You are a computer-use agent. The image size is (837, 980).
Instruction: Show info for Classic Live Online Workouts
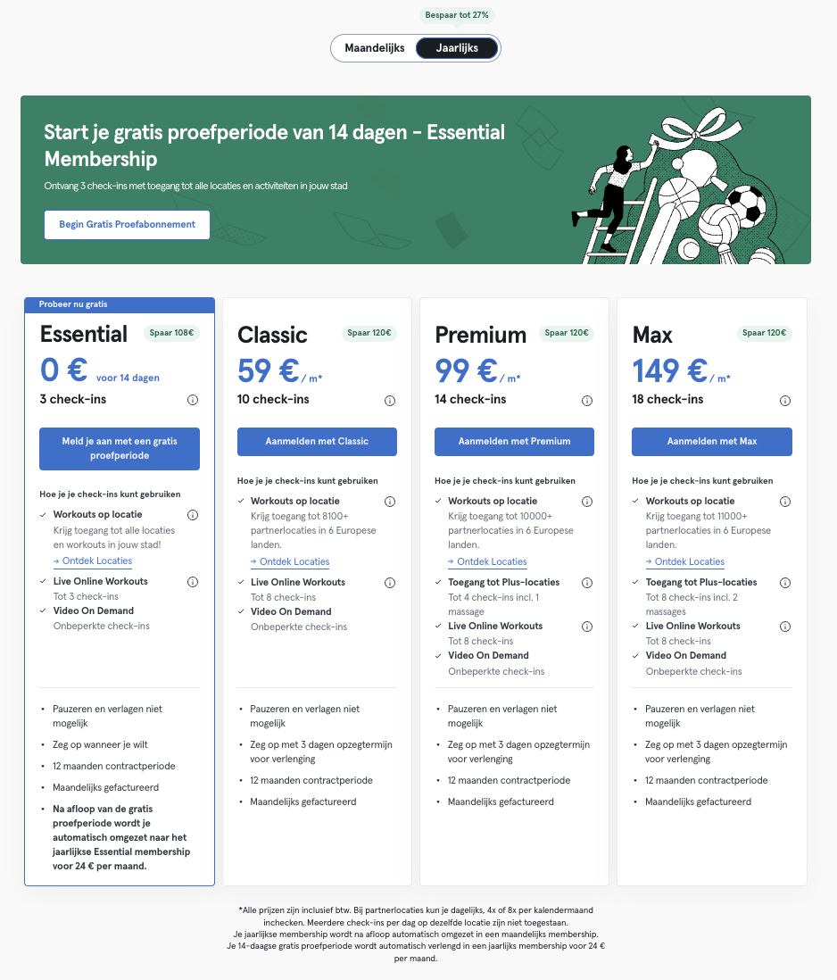(x=390, y=583)
